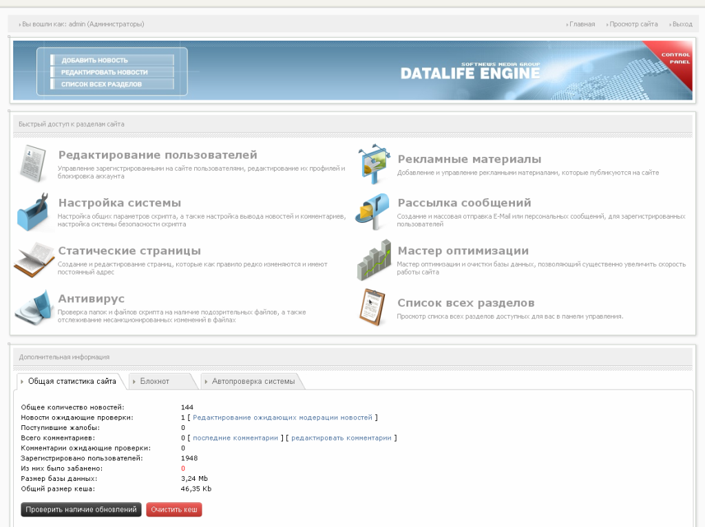The image size is (705, 527).
Task: Select the Общая статистика сайта tab
Action: point(72,381)
